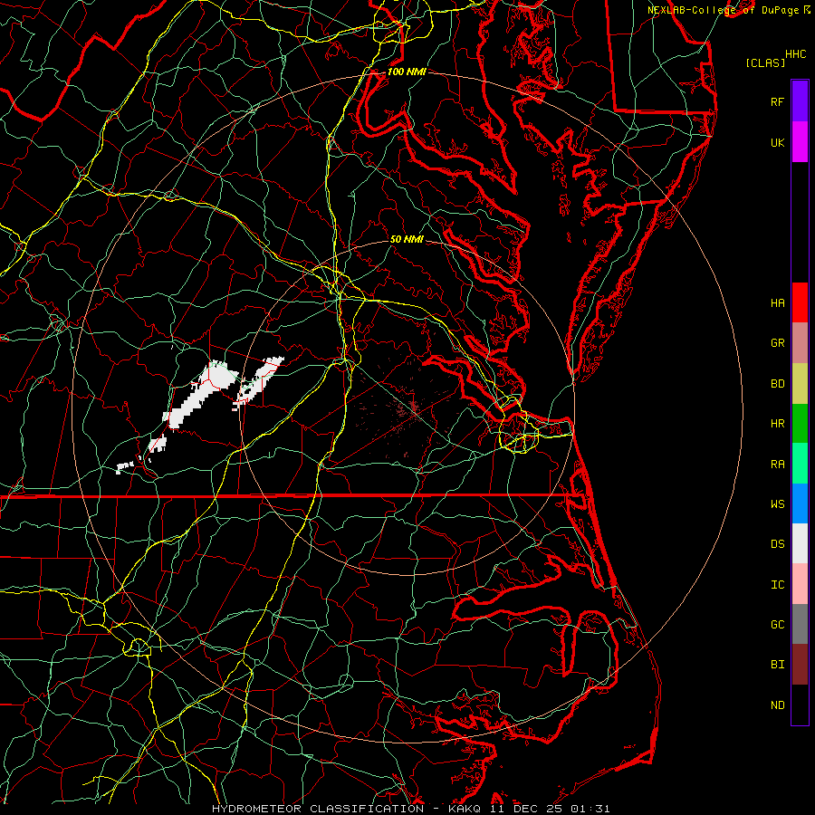Image resolution: width=815 pixels, height=815 pixels.
Task: Click the GR legend color swatch
Action: [800, 342]
